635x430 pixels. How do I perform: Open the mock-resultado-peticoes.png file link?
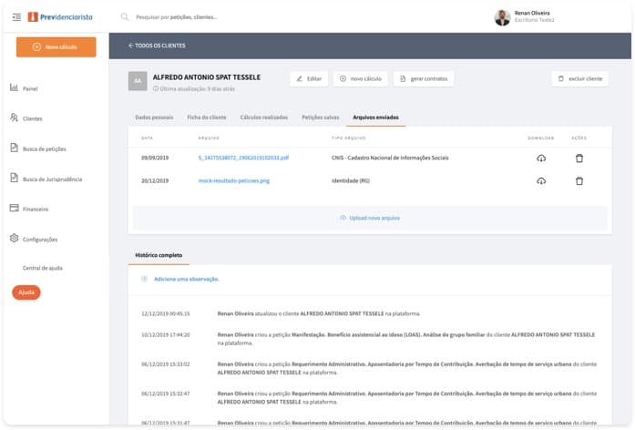pos(233,180)
